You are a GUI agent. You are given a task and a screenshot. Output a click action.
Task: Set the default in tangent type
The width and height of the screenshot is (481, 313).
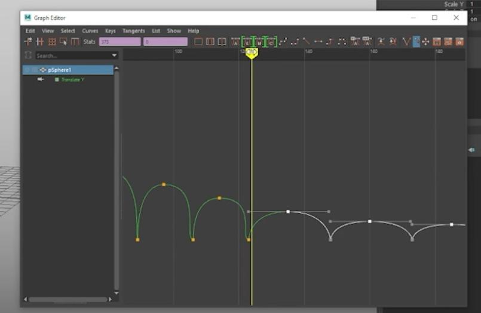[x=356, y=42]
